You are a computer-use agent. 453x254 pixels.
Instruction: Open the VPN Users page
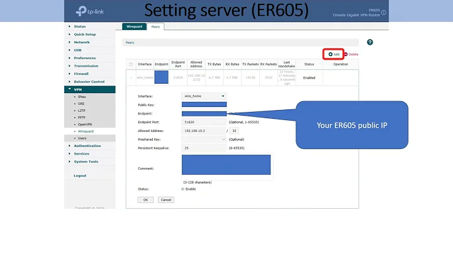(82, 138)
